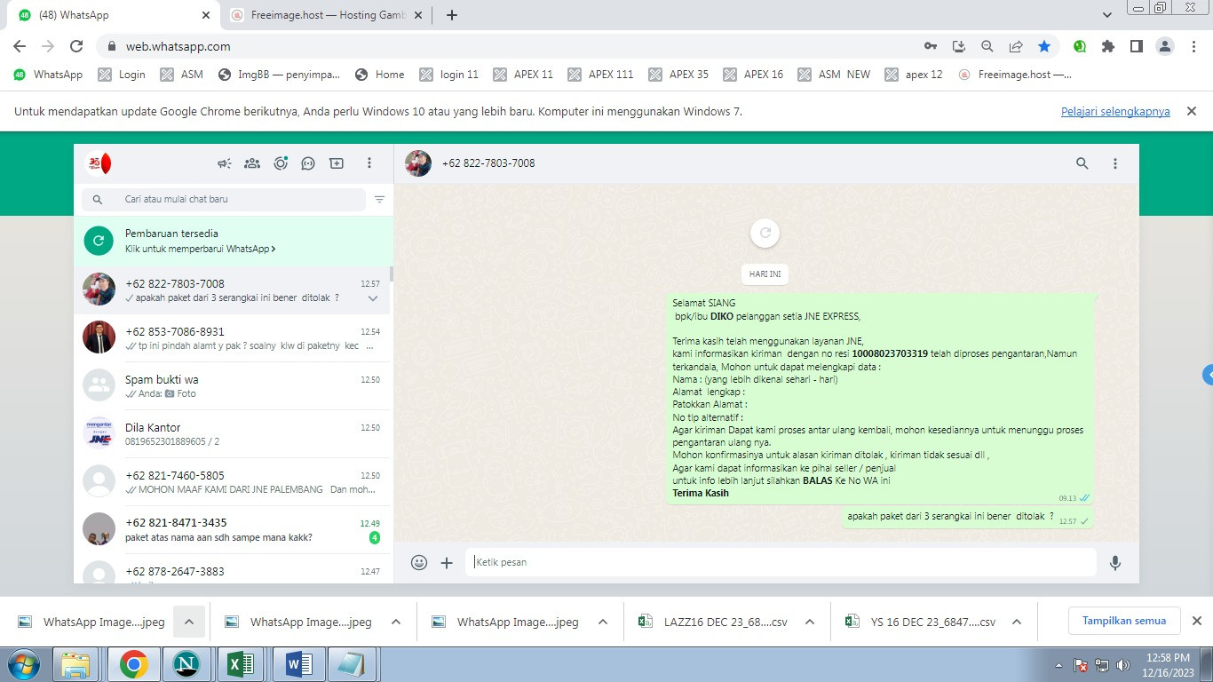
Task: Open chat with +62 853-7086-8931
Action: pyautogui.click(x=233, y=338)
